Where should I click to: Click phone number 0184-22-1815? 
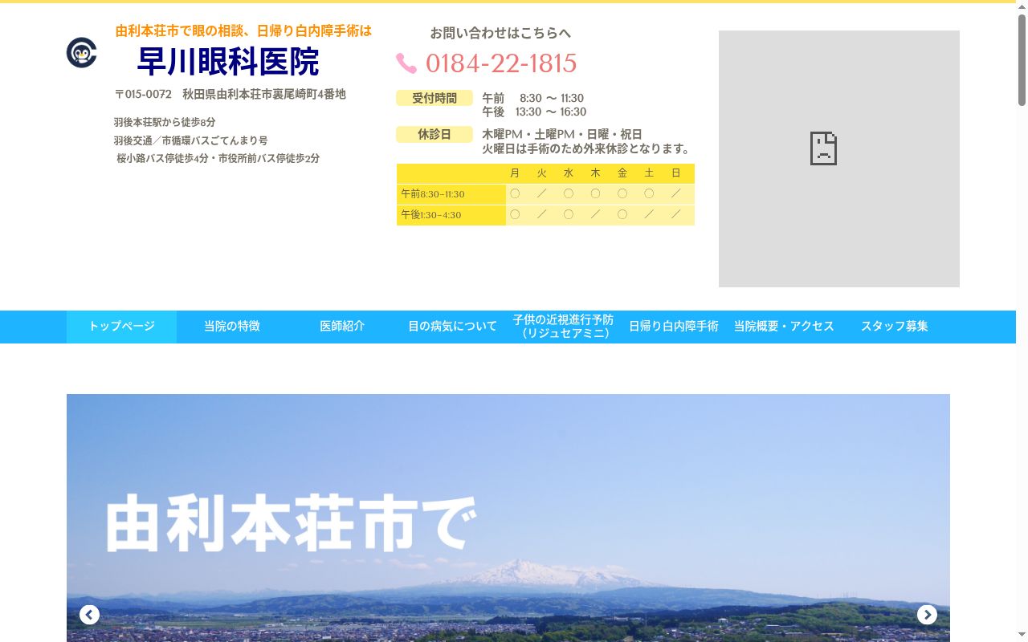tap(501, 63)
